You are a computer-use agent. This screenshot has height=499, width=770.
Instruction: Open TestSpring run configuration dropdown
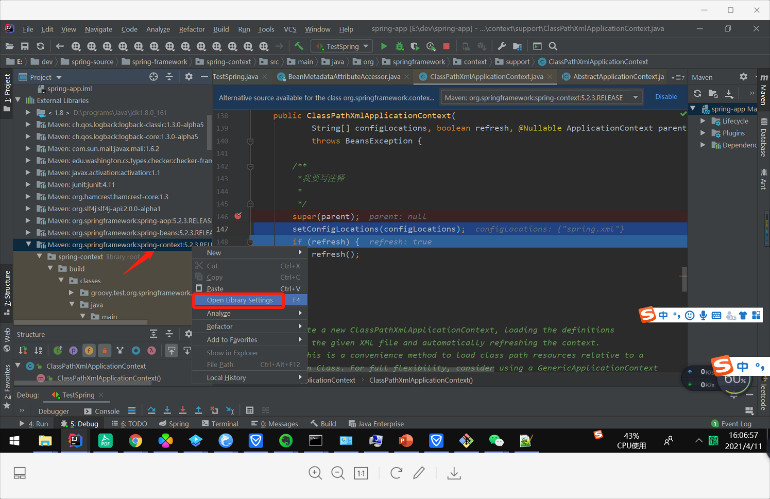(x=342, y=46)
